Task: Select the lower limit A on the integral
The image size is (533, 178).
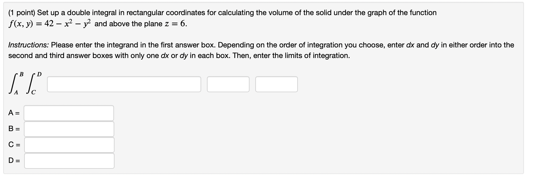Action: [16, 92]
